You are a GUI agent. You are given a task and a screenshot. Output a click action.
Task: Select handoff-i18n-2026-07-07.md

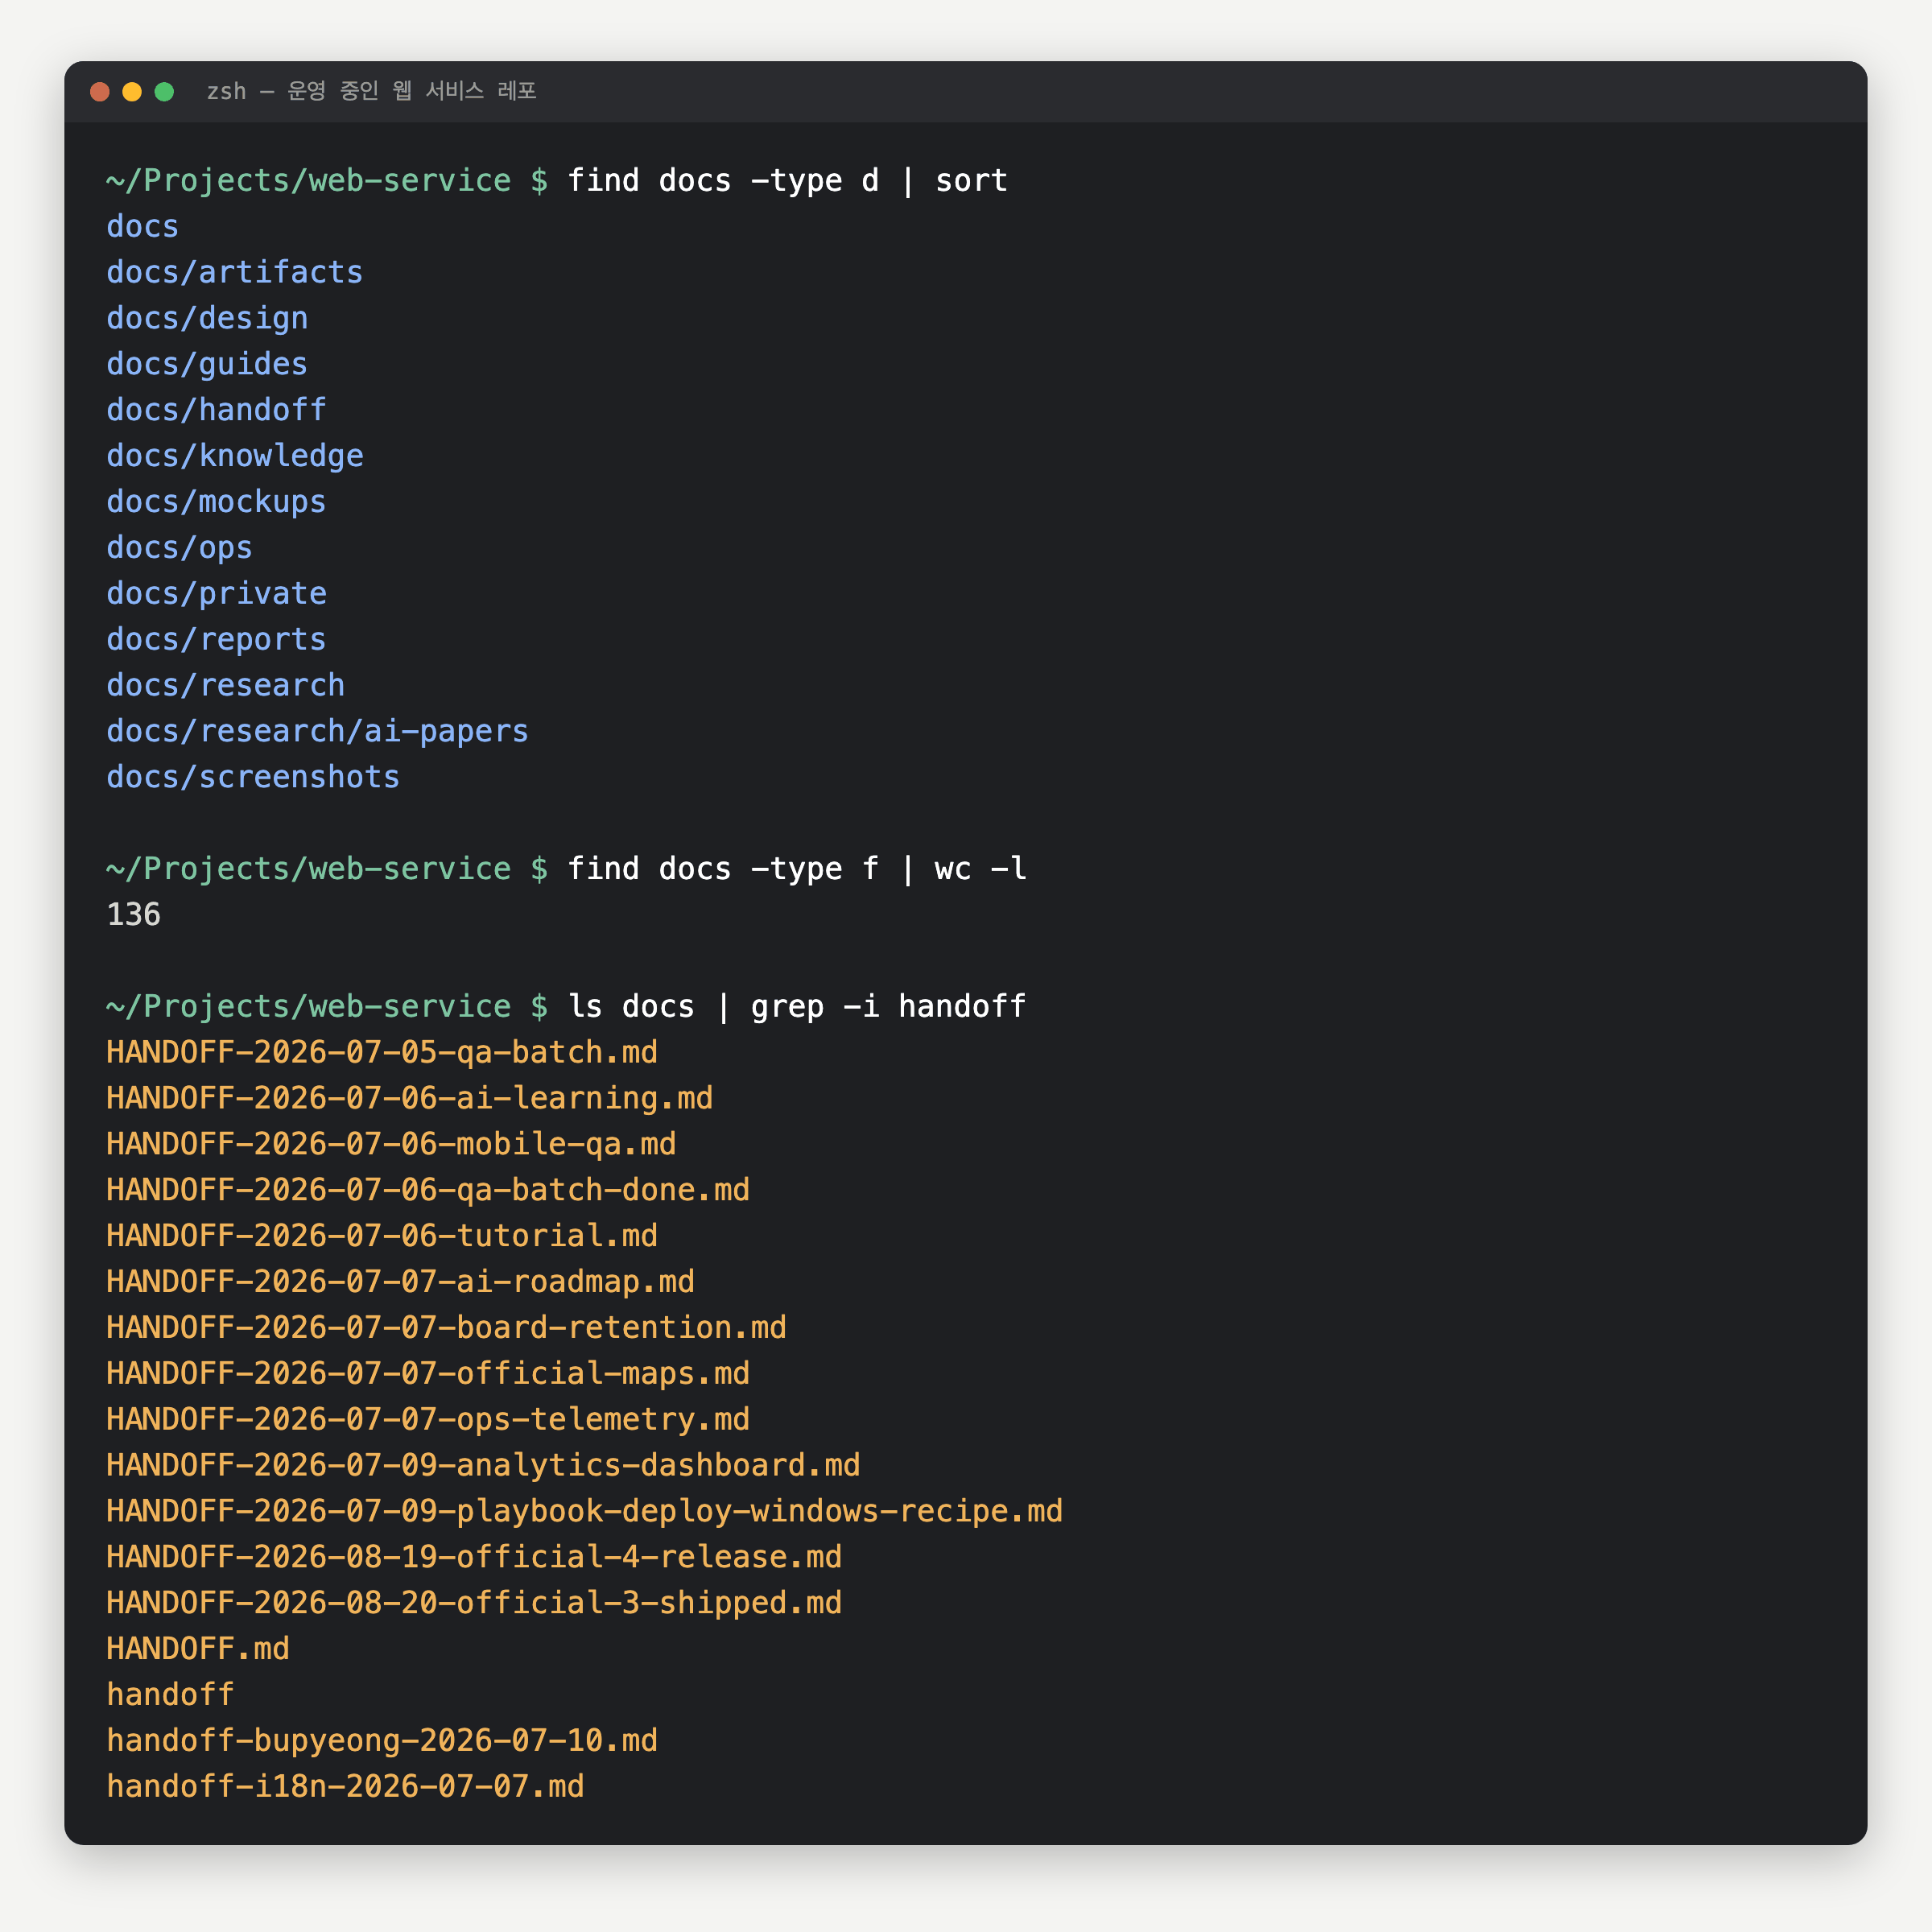tap(345, 1787)
